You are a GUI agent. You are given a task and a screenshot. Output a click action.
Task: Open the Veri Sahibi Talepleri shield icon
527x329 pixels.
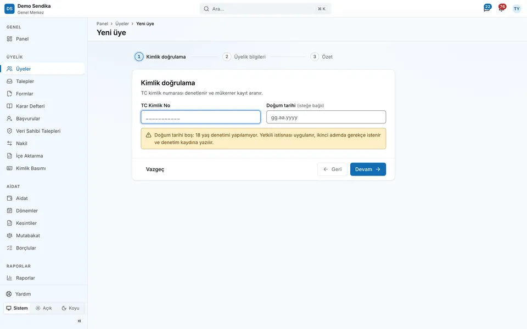[x=9, y=131]
